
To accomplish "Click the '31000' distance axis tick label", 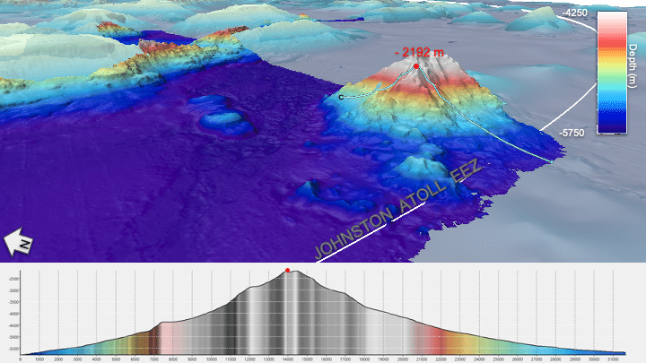I will (x=613, y=359).
